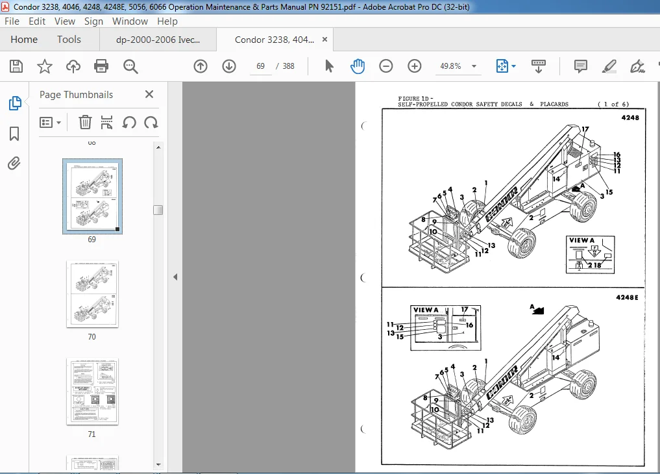
Task: Go to next page arrow
Action: 229,66
